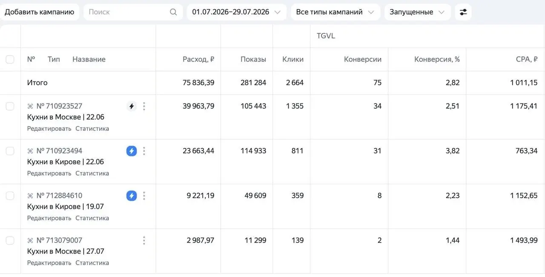This screenshot has height=277, width=545.
Task: Click campaign number № 710923494
Action: (x=59, y=151)
